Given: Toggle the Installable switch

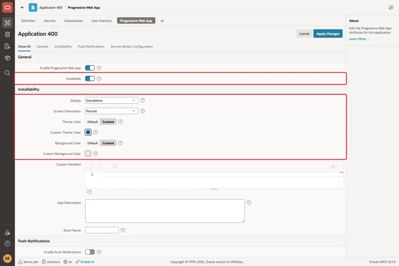Looking at the screenshot, I should tap(90, 79).
